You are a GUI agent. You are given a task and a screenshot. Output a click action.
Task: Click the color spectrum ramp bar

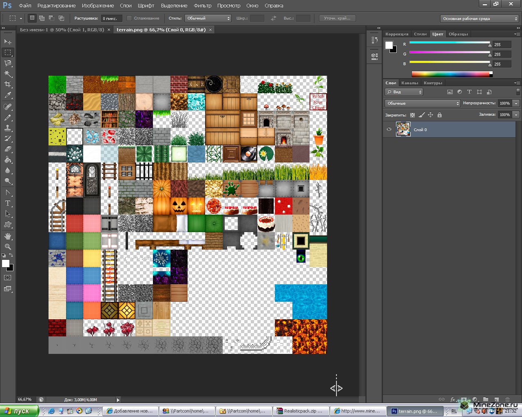pyautogui.click(x=450, y=74)
